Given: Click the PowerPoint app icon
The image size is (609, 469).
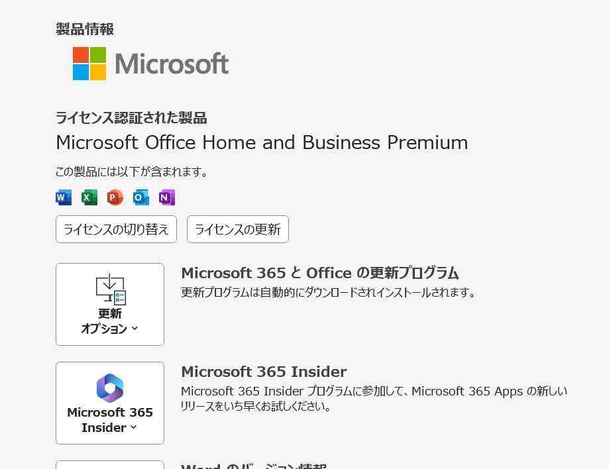Looking at the screenshot, I should [x=115, y=197].
